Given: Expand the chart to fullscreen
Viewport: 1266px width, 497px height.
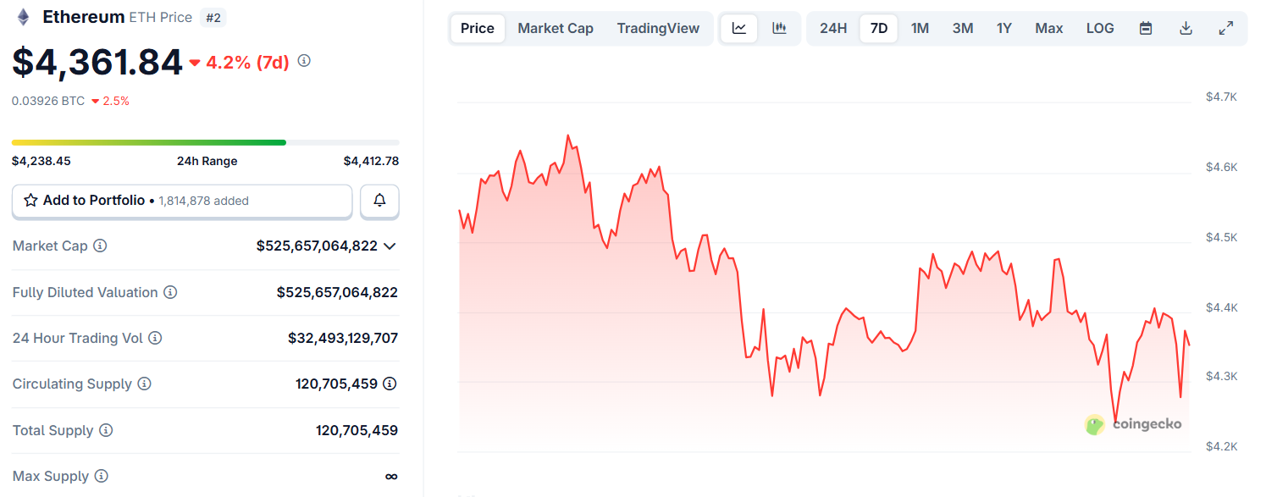Looking at the screenshot, I should [1226, 27].
